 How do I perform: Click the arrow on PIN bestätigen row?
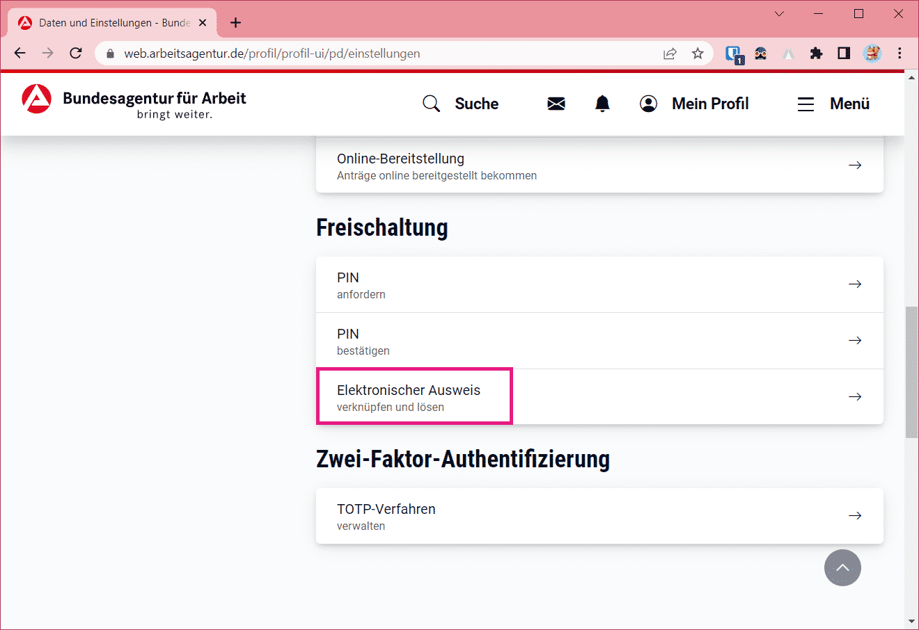point(855,341)
